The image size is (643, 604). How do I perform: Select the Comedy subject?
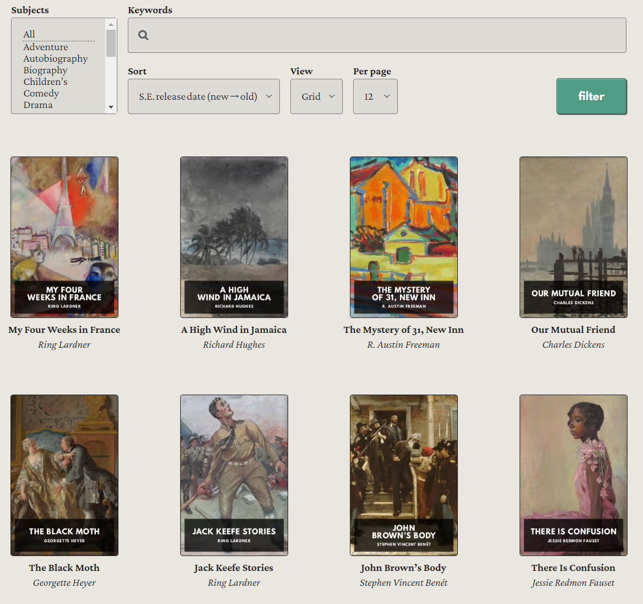pos(41,93)
